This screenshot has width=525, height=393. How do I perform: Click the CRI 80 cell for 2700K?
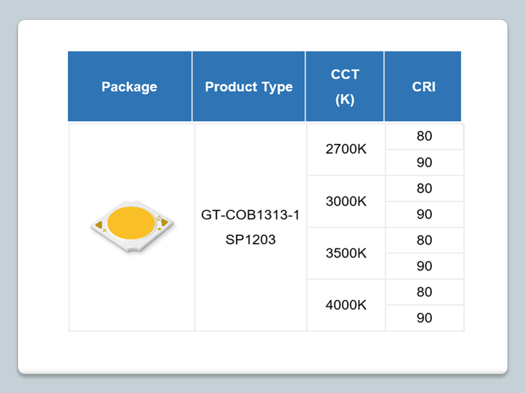pyautogui.click(x=424, y=136)
